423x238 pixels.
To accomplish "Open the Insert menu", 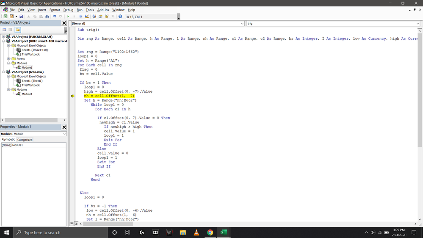I will (x=42, y=10).
